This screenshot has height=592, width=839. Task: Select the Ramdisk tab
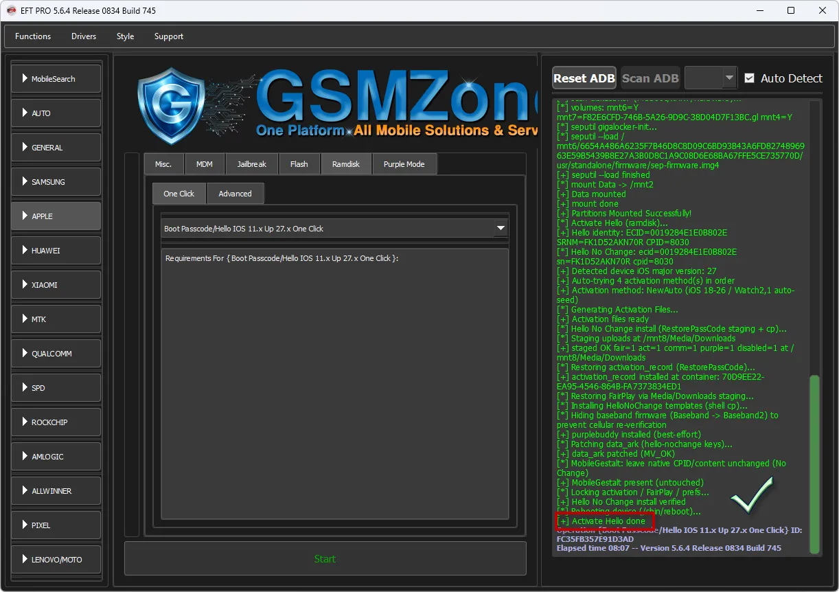(x=346, y=164)
